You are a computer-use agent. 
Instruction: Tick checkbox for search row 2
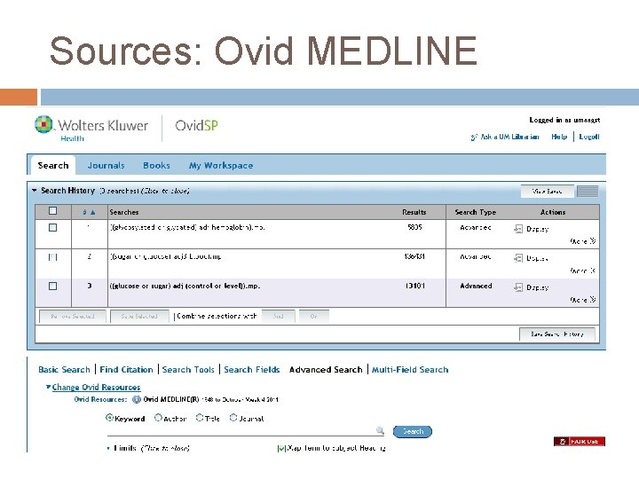tap(52, 257)
